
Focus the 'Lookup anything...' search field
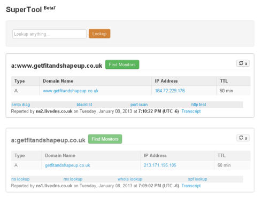click(x=49, y=34)
